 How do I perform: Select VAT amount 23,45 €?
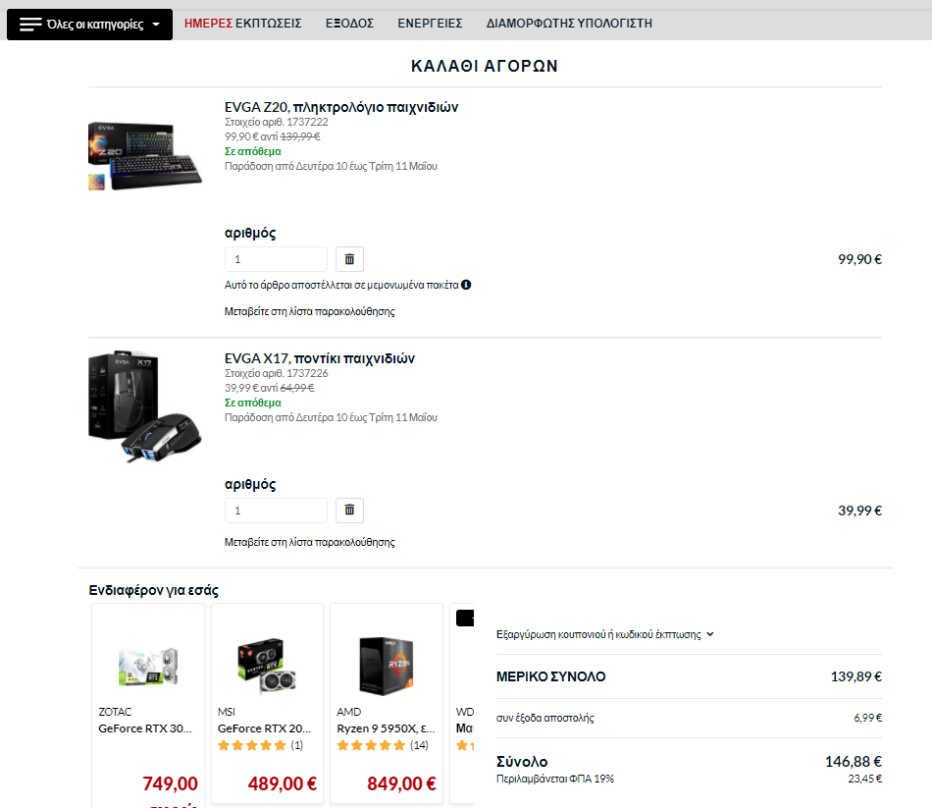(865, 779)
